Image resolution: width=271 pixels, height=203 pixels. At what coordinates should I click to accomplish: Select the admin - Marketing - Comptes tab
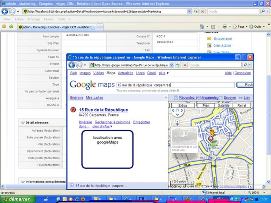[x=56, y=27]
